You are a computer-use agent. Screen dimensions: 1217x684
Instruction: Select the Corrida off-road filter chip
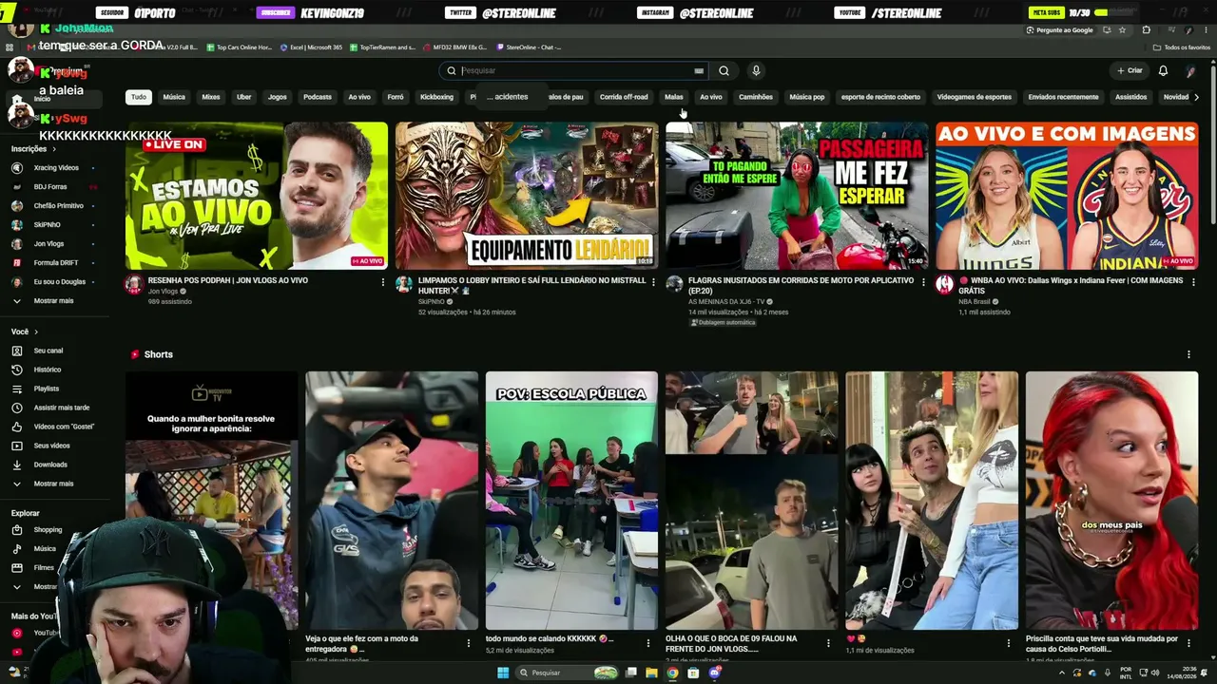[624, 97]
